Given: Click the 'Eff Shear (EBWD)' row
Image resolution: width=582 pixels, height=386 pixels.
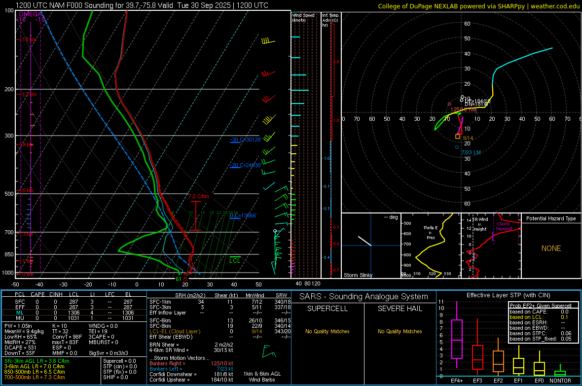Looking at the screenshot, I should tap(220, 337).
